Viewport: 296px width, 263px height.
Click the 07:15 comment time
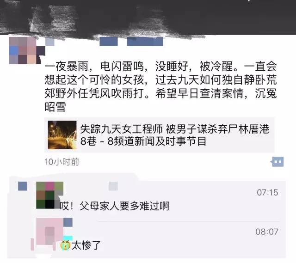267,192
